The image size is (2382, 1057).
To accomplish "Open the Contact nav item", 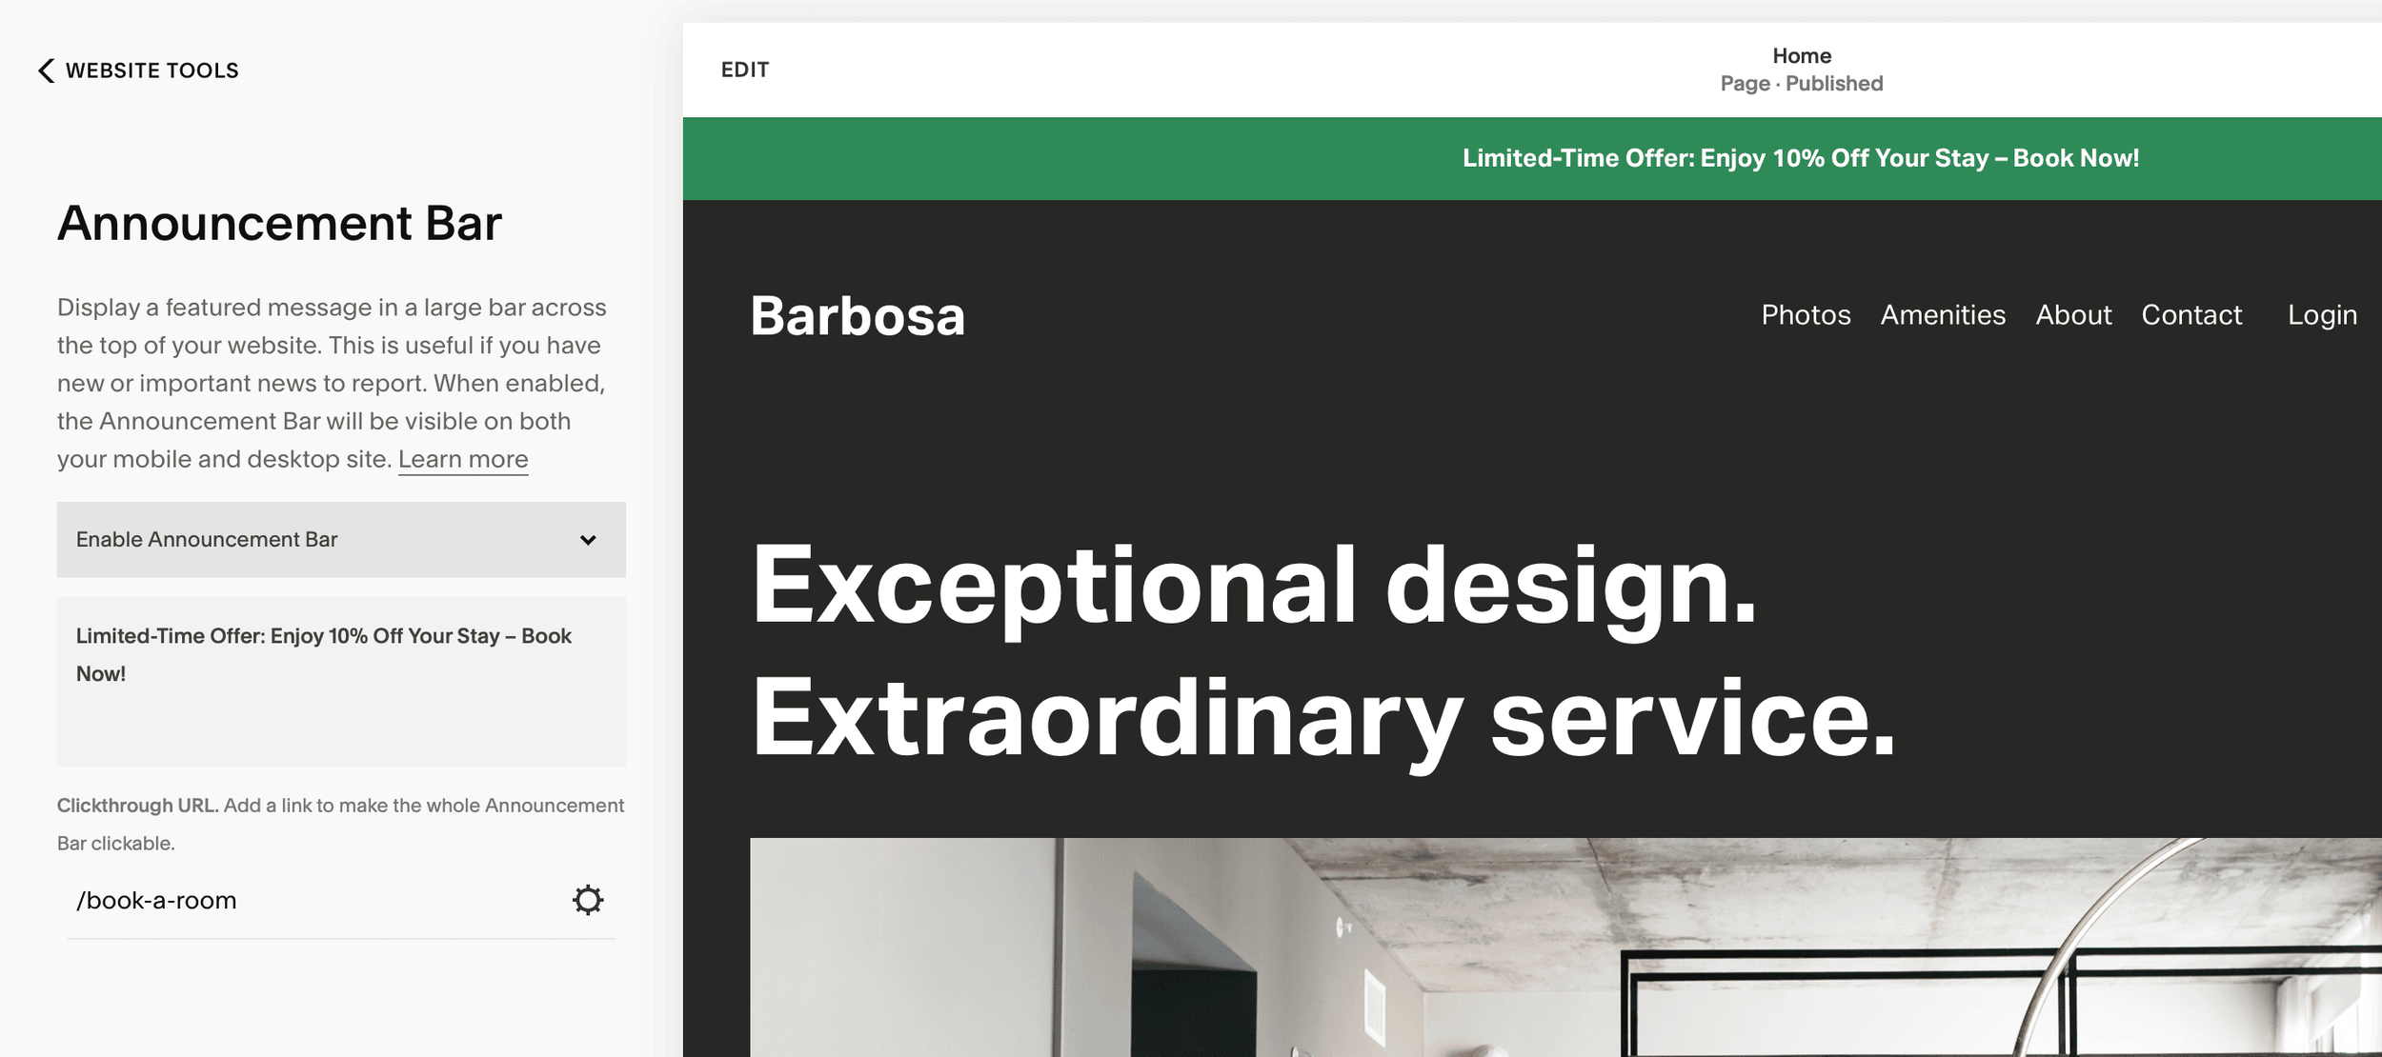I will pyautogui.click(x=2191, y=315).
